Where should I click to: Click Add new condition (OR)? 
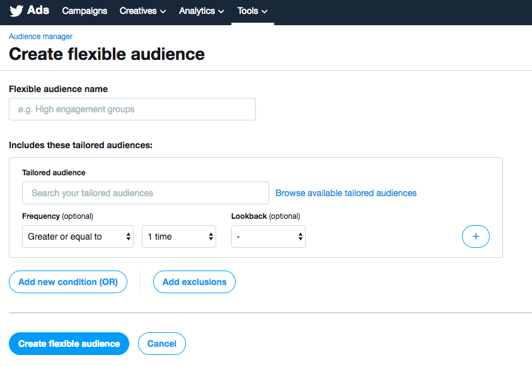(68, 282)
